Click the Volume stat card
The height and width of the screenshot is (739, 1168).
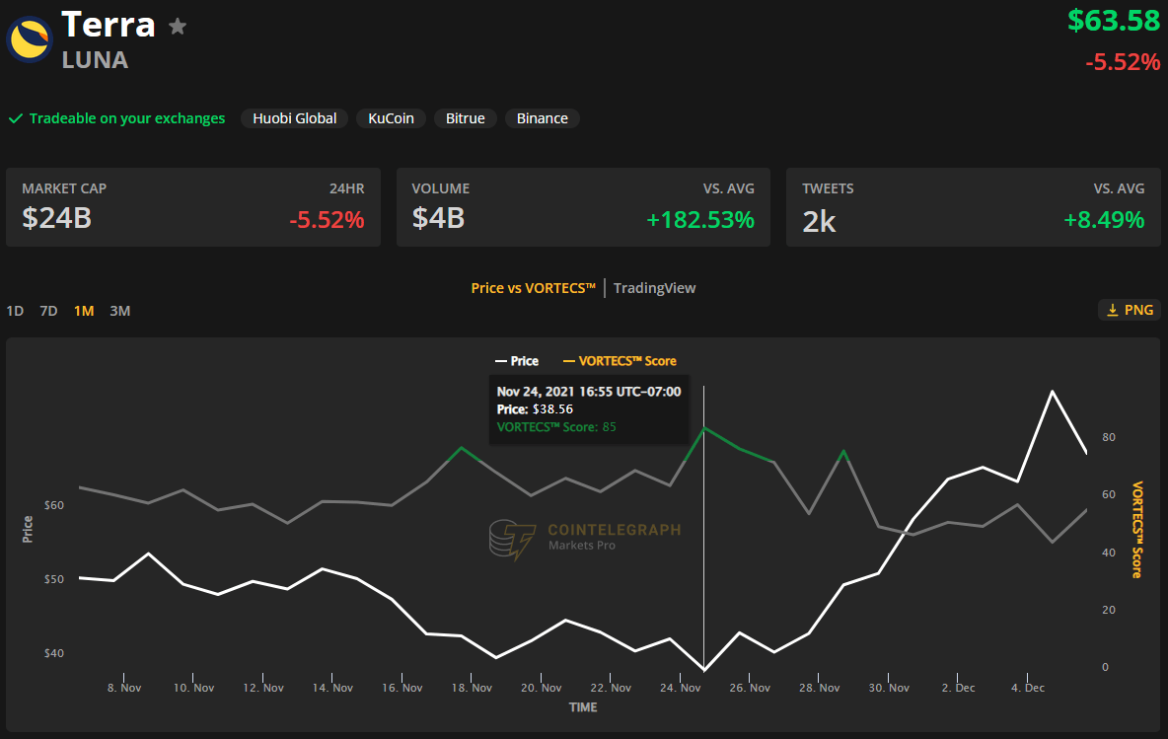pos(583,207)
